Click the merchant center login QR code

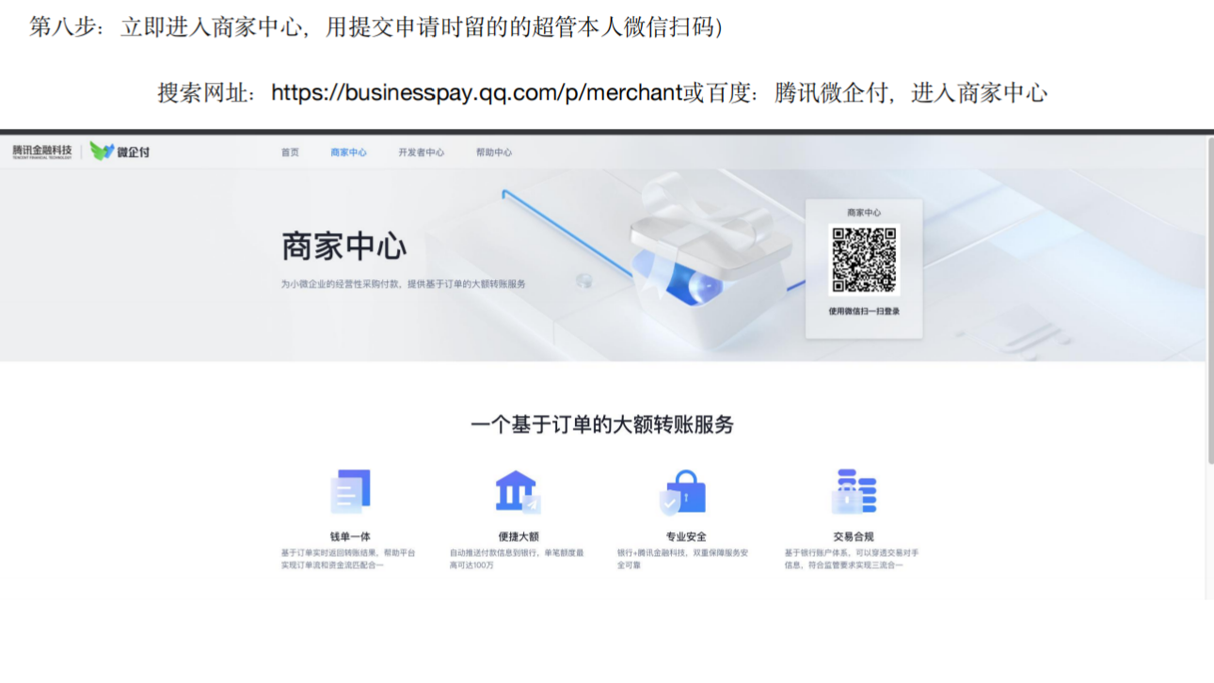pos(864,260)
